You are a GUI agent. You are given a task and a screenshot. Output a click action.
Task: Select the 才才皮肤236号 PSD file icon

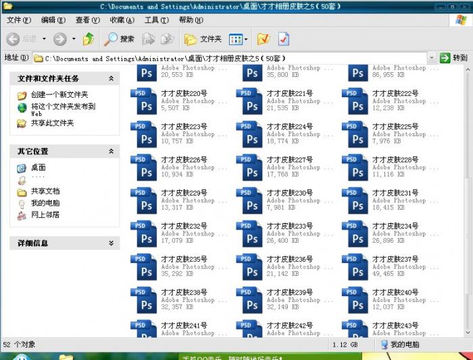tap(249, 267)
